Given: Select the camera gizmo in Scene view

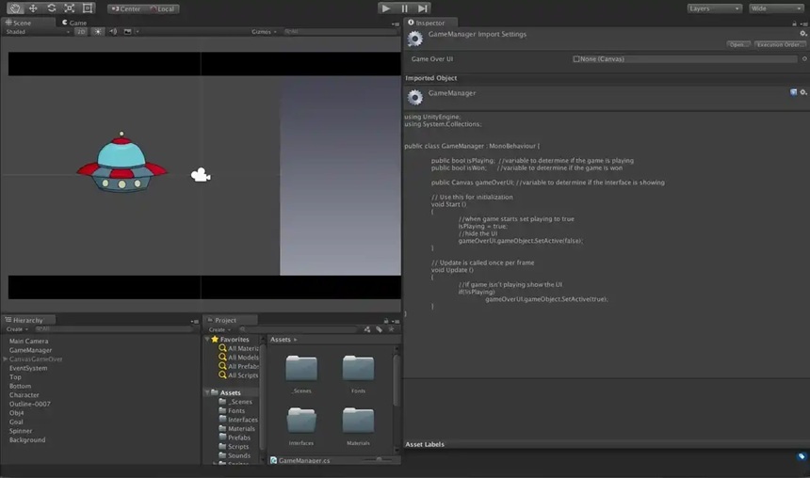Looking at the screenshot, I should tap(201, 175).
